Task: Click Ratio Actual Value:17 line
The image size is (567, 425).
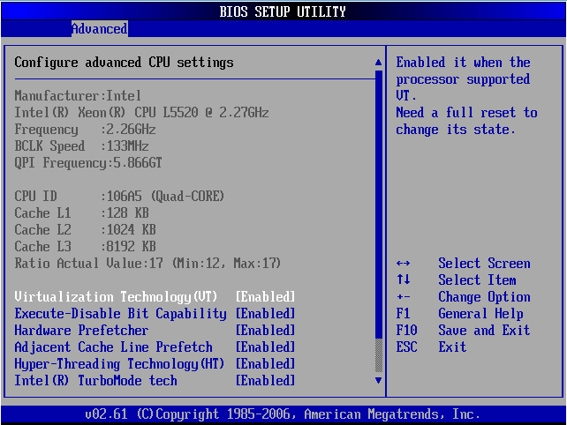Action: click(147, 264)
